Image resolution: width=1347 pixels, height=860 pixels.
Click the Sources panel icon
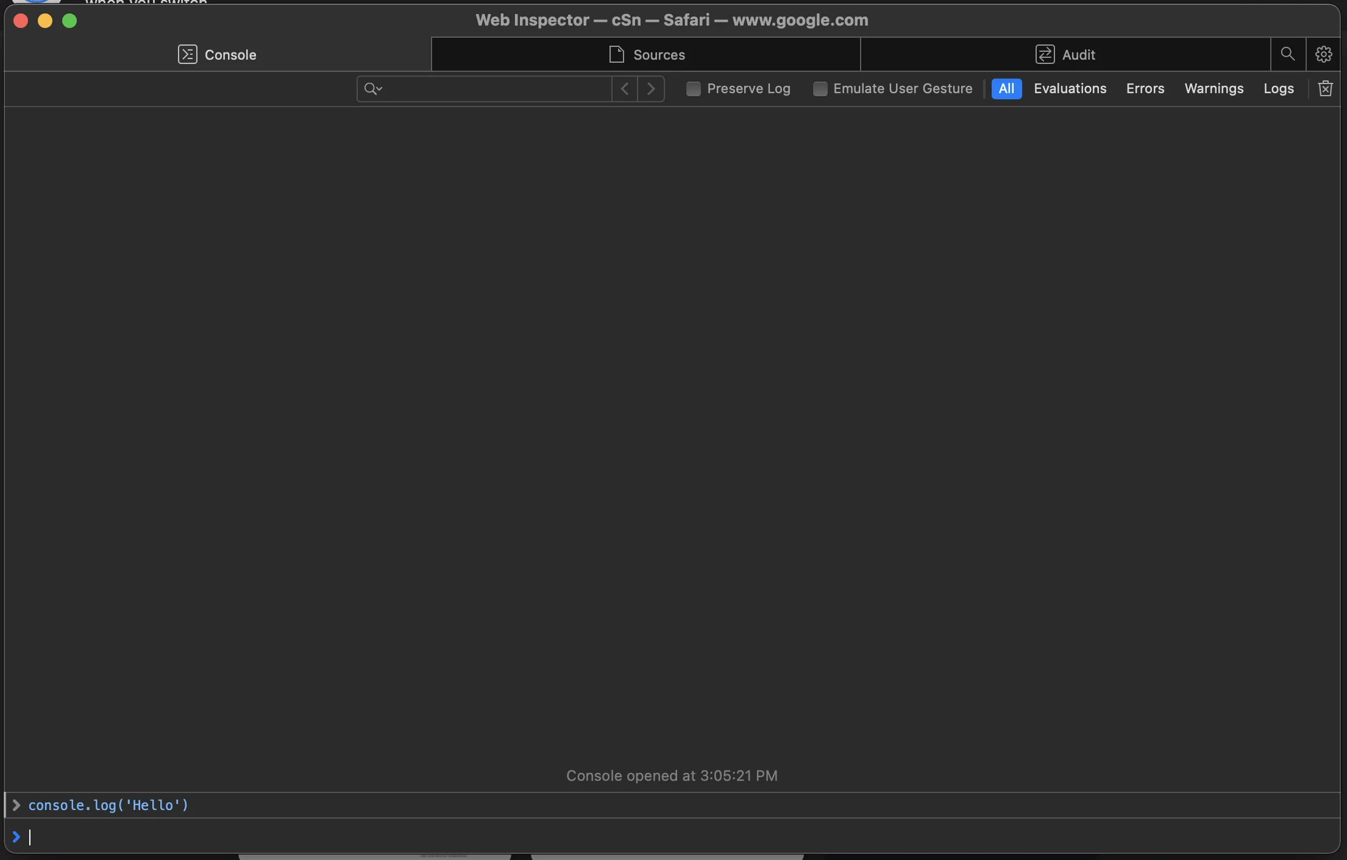click(x=614, y=54)
